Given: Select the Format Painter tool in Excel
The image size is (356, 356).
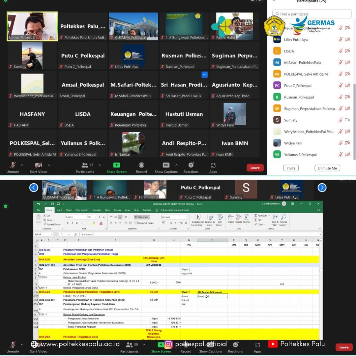Looking at the screenshot, I should coord(54,224).
